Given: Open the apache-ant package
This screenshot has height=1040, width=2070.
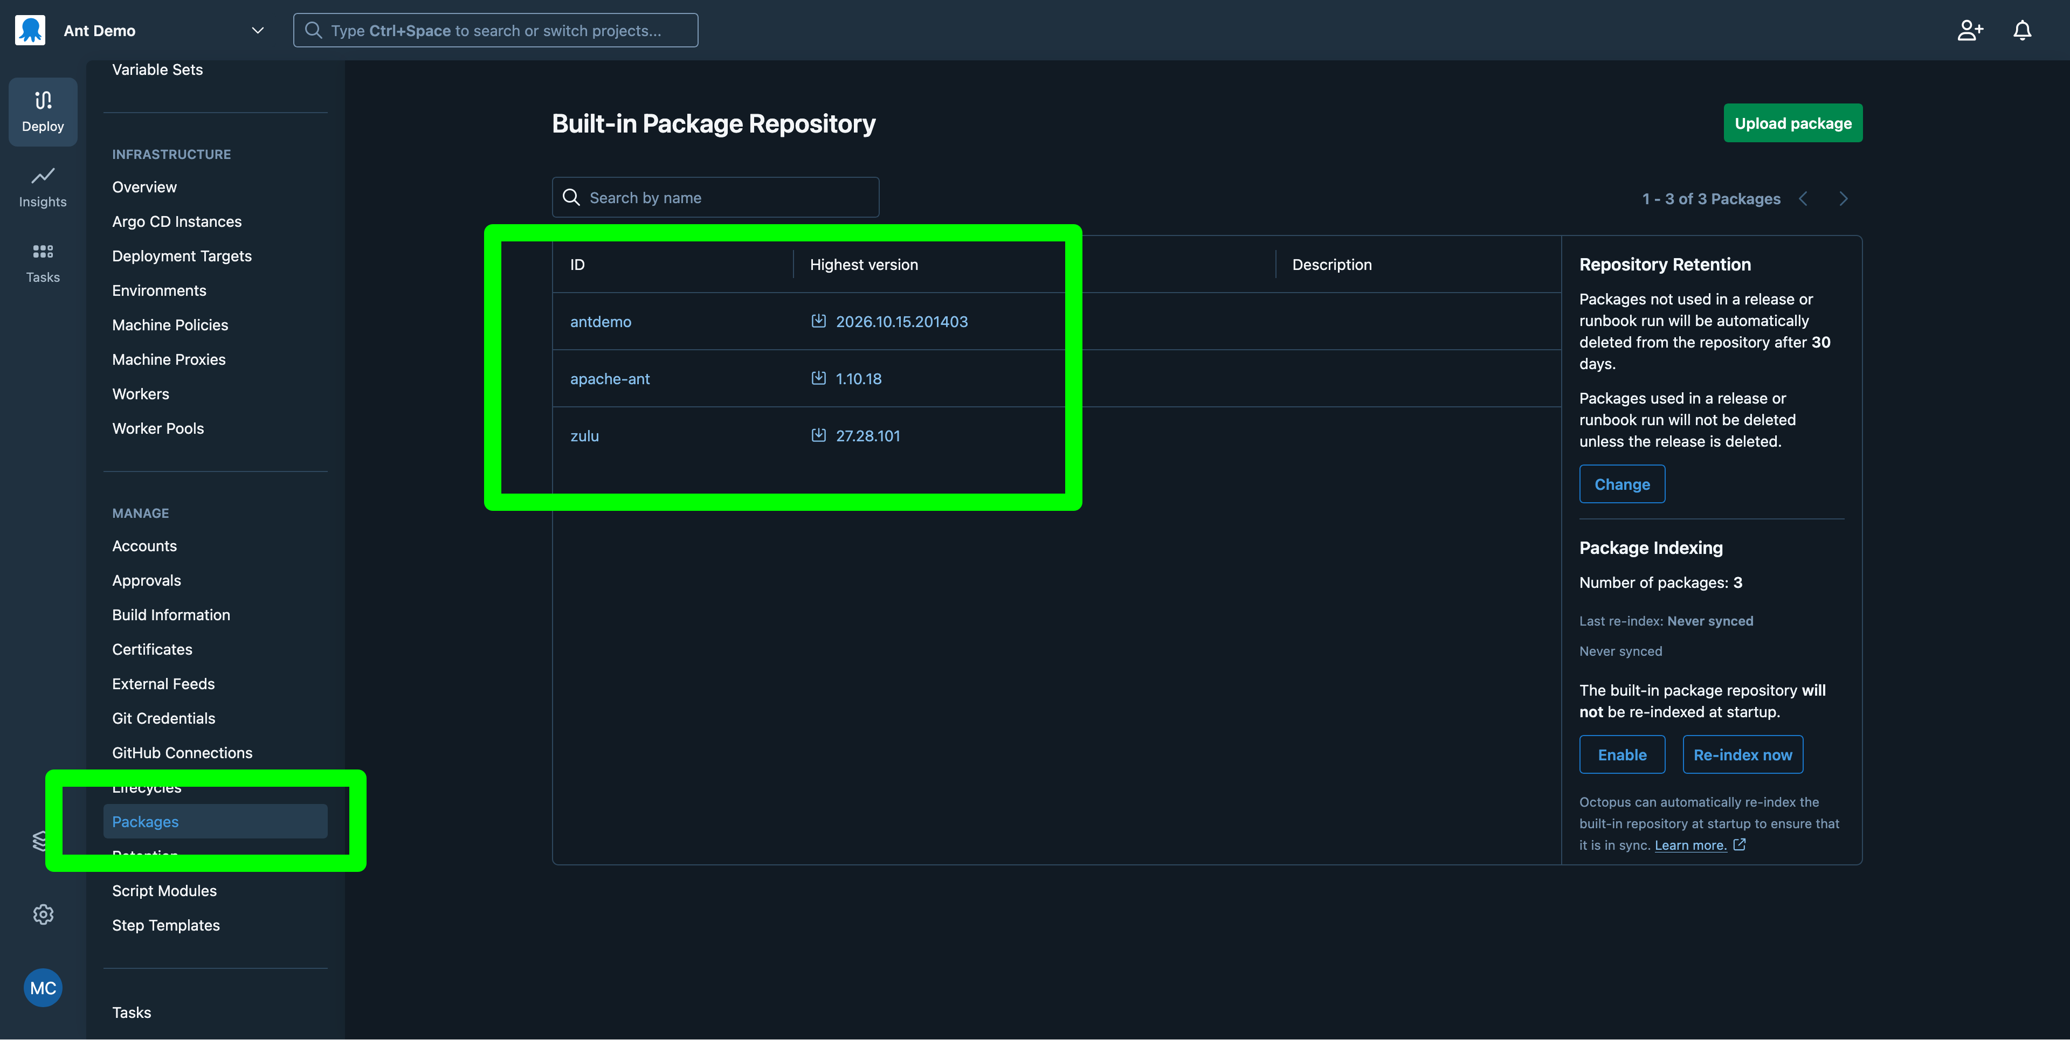Looking at the screenshot, I should pos(610,378).
